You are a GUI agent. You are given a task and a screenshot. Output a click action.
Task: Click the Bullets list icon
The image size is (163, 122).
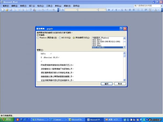(x=142, y=10)
